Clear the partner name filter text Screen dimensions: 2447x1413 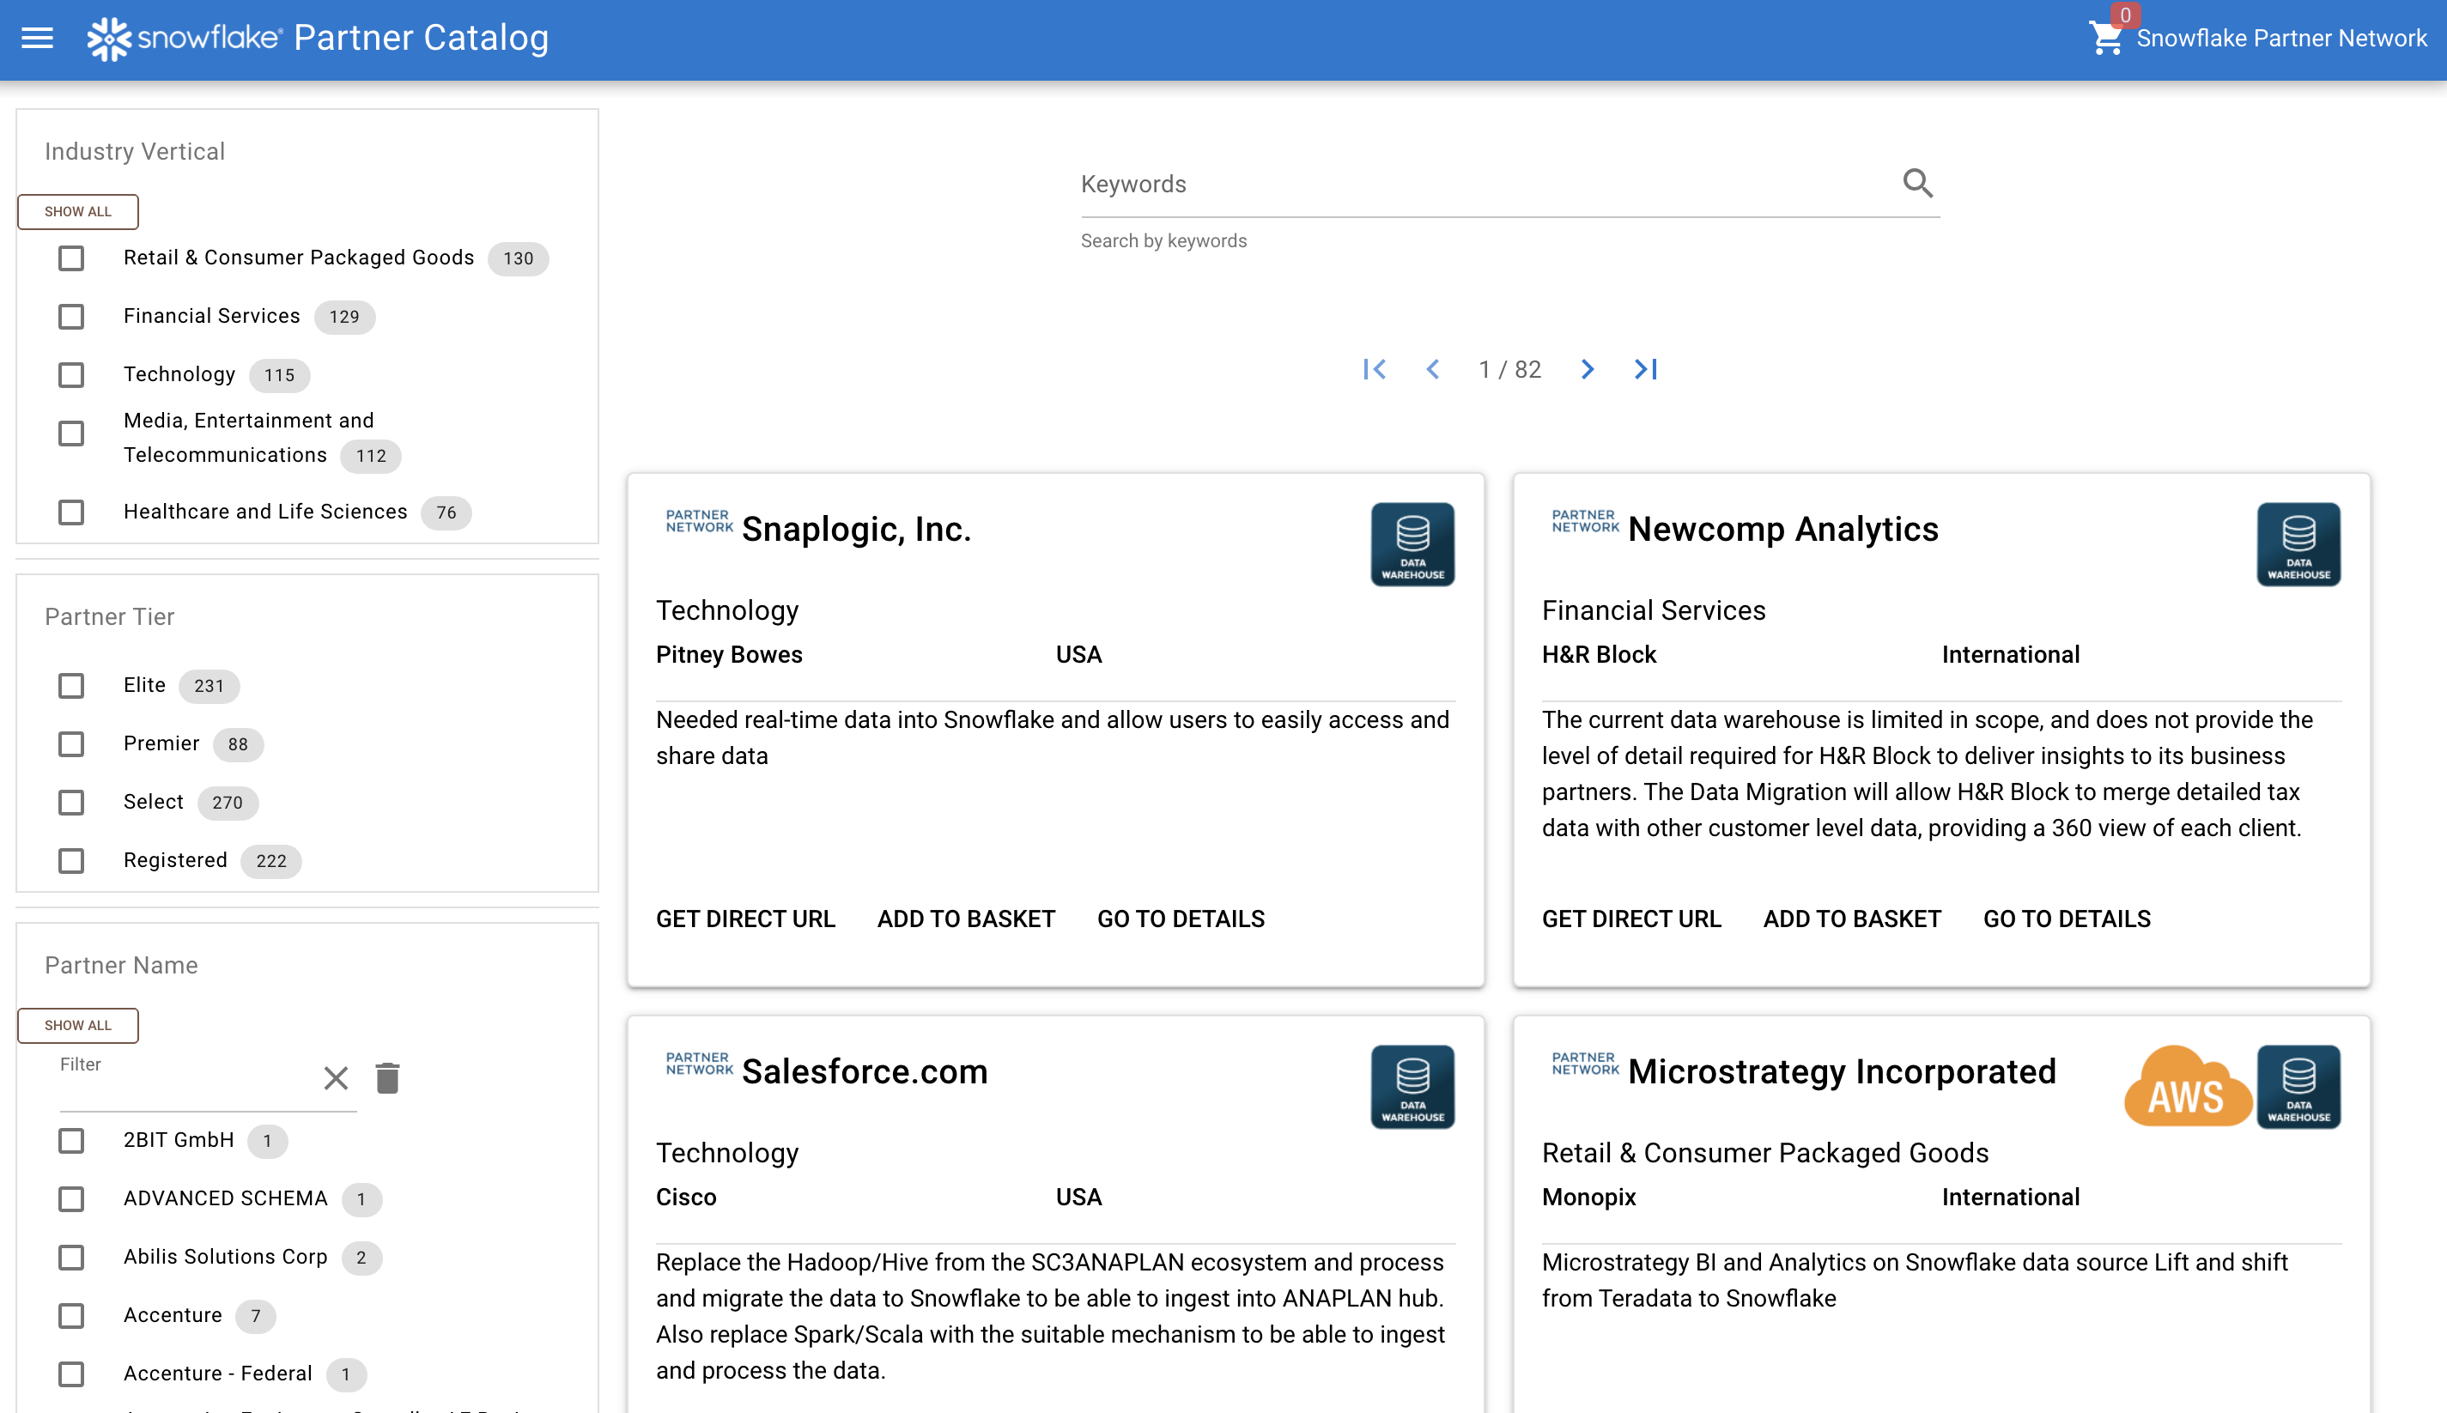click(336, 1078)
